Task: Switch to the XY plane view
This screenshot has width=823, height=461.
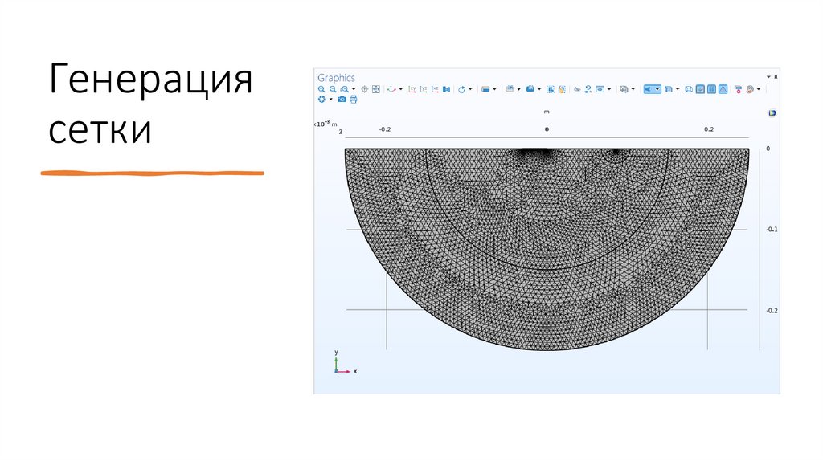Action: [x=412, y=89]
